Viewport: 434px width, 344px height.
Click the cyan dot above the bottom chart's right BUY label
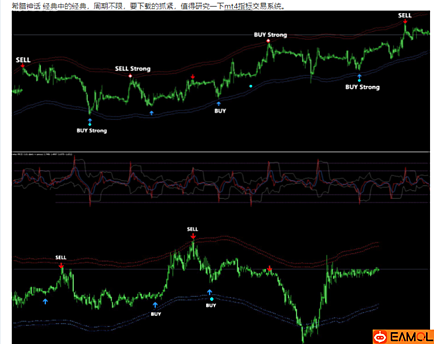(x=211, y=299)
